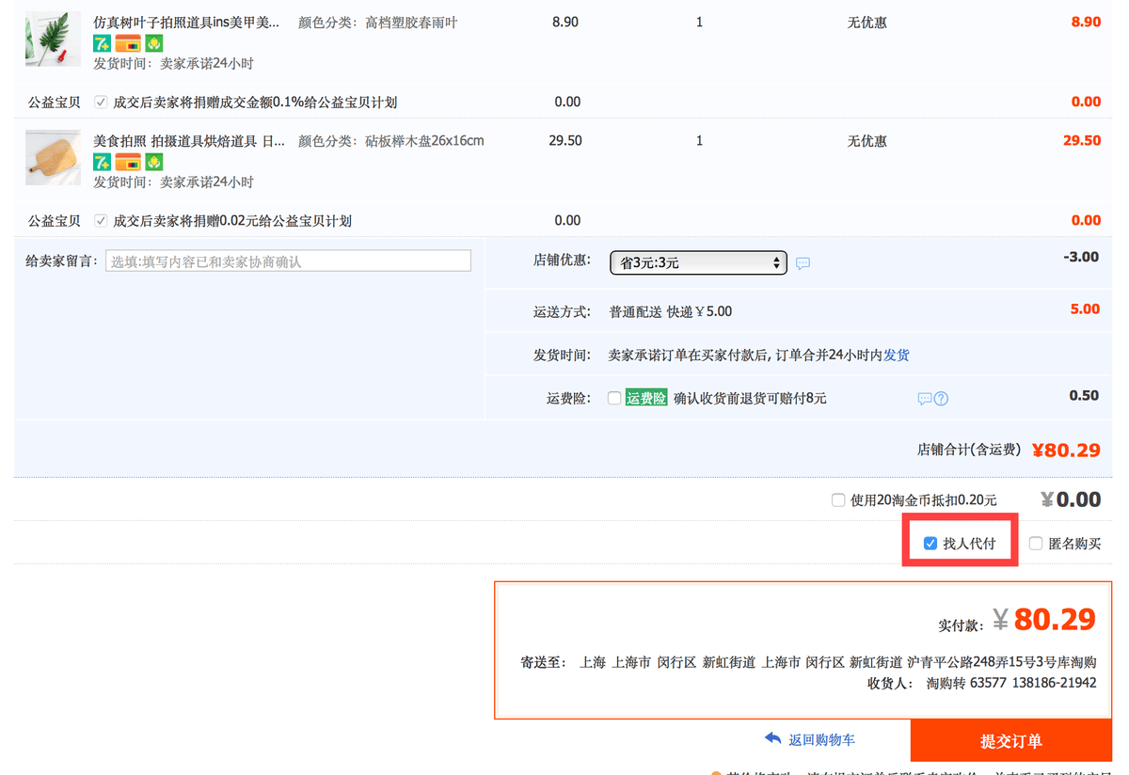Click the question mark help icon for 运费险
1129x775 pixels.
[x=941, y=398]
